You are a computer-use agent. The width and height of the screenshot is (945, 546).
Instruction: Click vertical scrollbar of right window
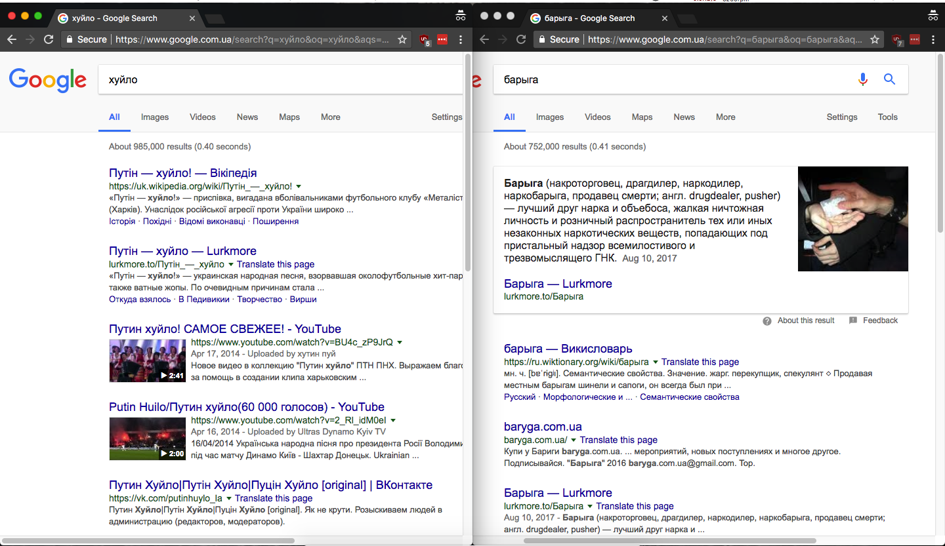pyautogui.click(x=940, y=144)
